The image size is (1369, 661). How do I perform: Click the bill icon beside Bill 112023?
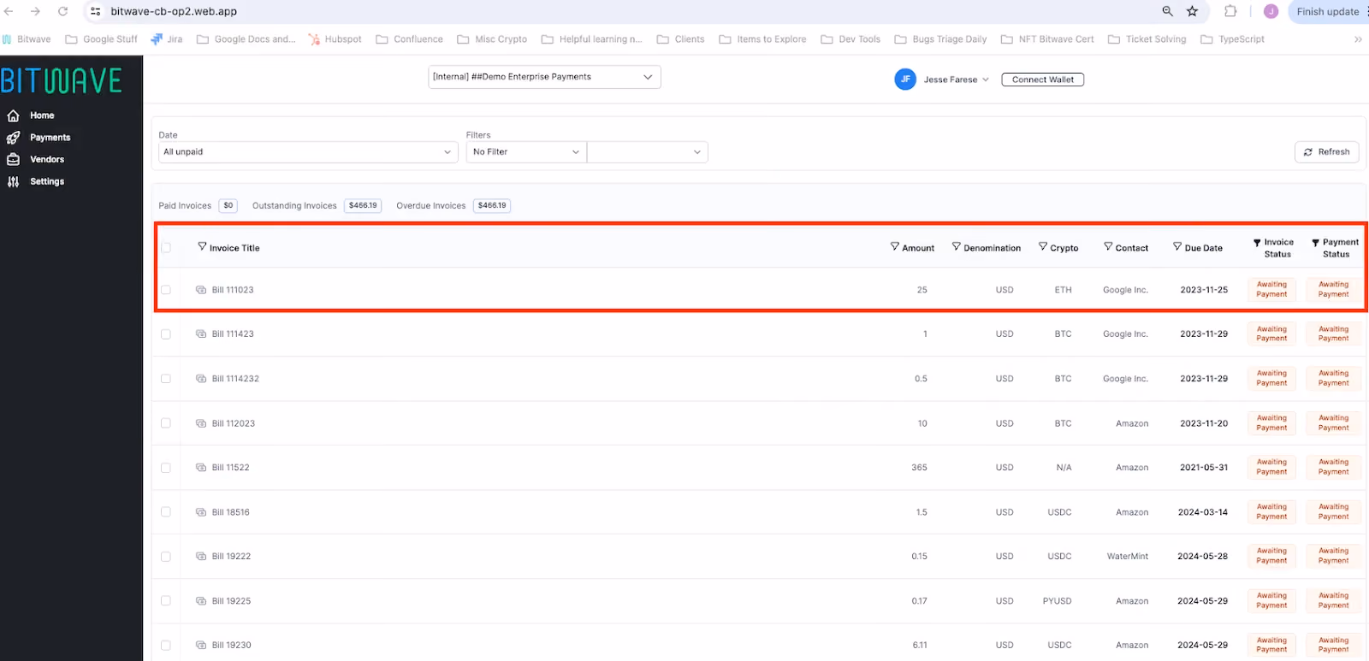point(201,423)
